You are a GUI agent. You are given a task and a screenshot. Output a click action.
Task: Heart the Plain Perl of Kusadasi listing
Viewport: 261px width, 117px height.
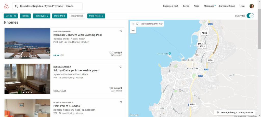pyautogui.click(x=121, y=102)
